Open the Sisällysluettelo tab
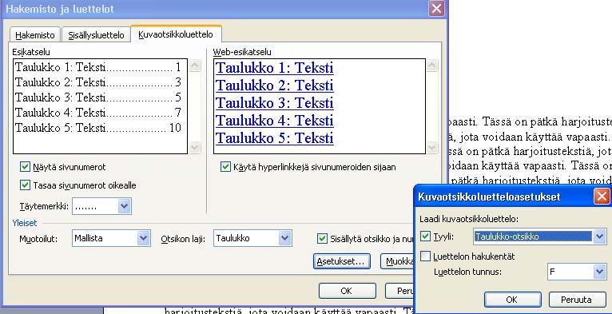The width and height of the screenshot is (612, 314). [x=96, y=35]
